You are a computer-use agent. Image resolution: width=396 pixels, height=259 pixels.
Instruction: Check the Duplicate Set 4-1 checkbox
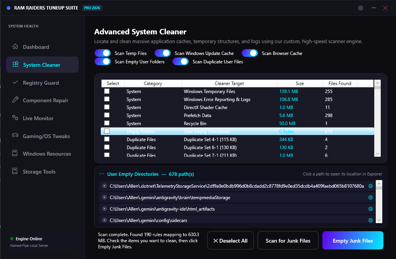point(107,139)
